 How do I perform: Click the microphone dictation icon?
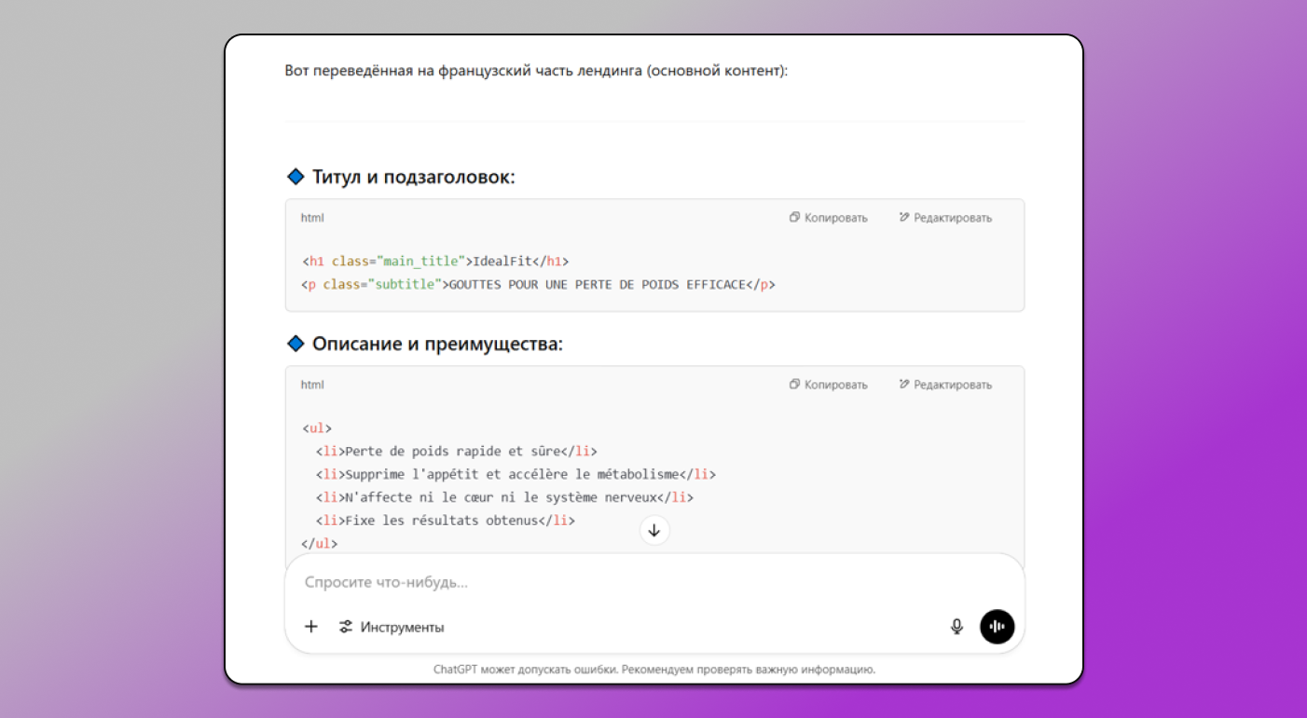pos(956,626)
